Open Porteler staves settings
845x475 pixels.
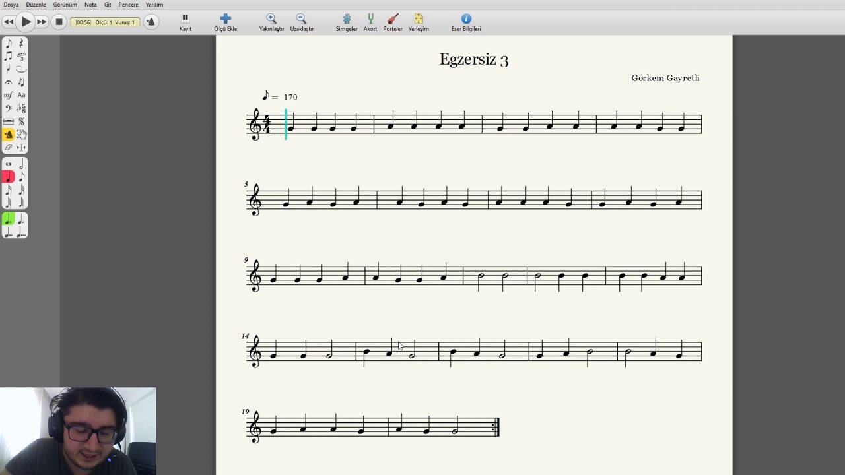(393, 22)
